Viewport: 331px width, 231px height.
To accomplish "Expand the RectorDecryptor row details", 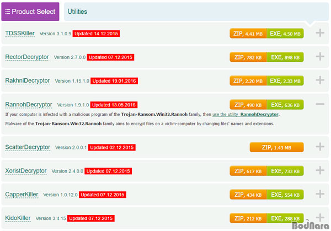I will (x=320, y=56).
